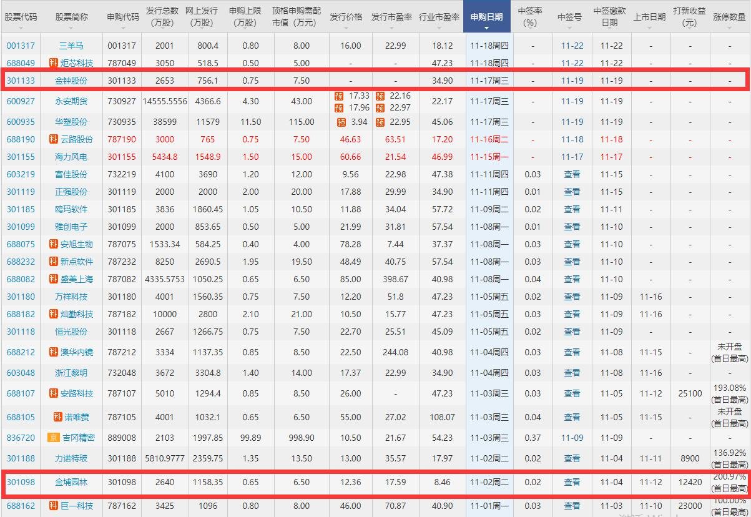This screenshot has height=517, width=751.
Task: Click the 科 badge beside 诺唯赞
Action: 58,417
